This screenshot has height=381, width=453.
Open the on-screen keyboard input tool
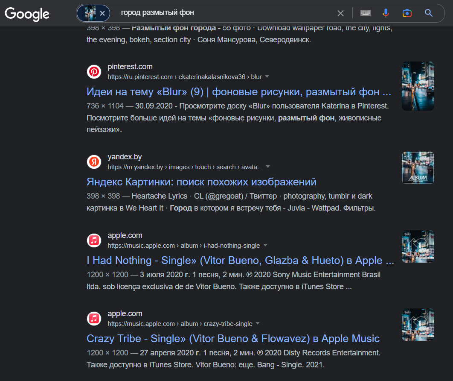point(366,13)
